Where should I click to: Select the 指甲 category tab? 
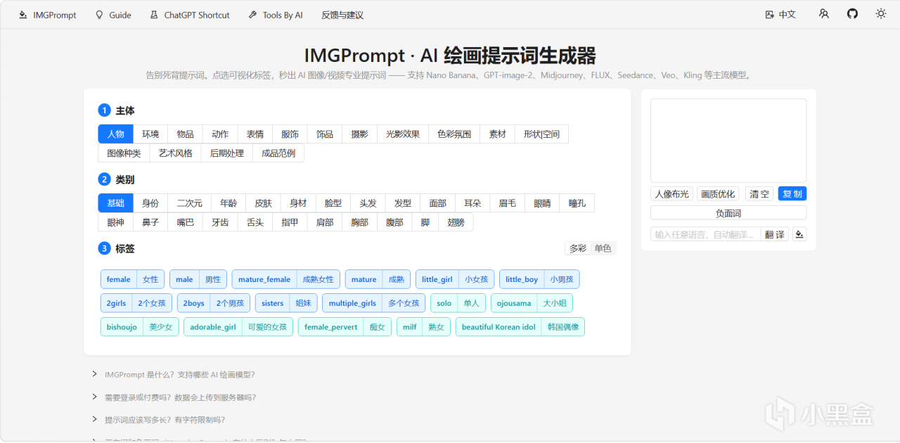(x=290, y=222)
